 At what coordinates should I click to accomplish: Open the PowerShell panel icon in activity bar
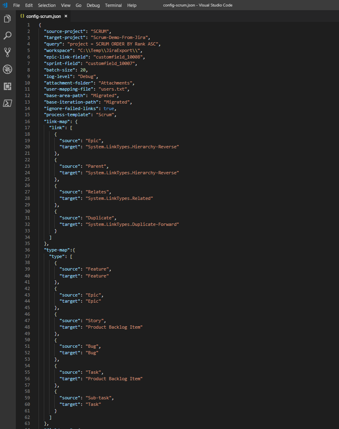7,103
